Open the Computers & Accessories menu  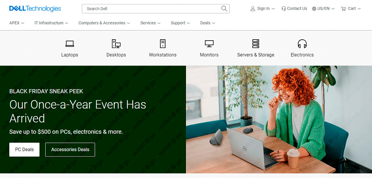pyautogui.click(x=104, y=23)
